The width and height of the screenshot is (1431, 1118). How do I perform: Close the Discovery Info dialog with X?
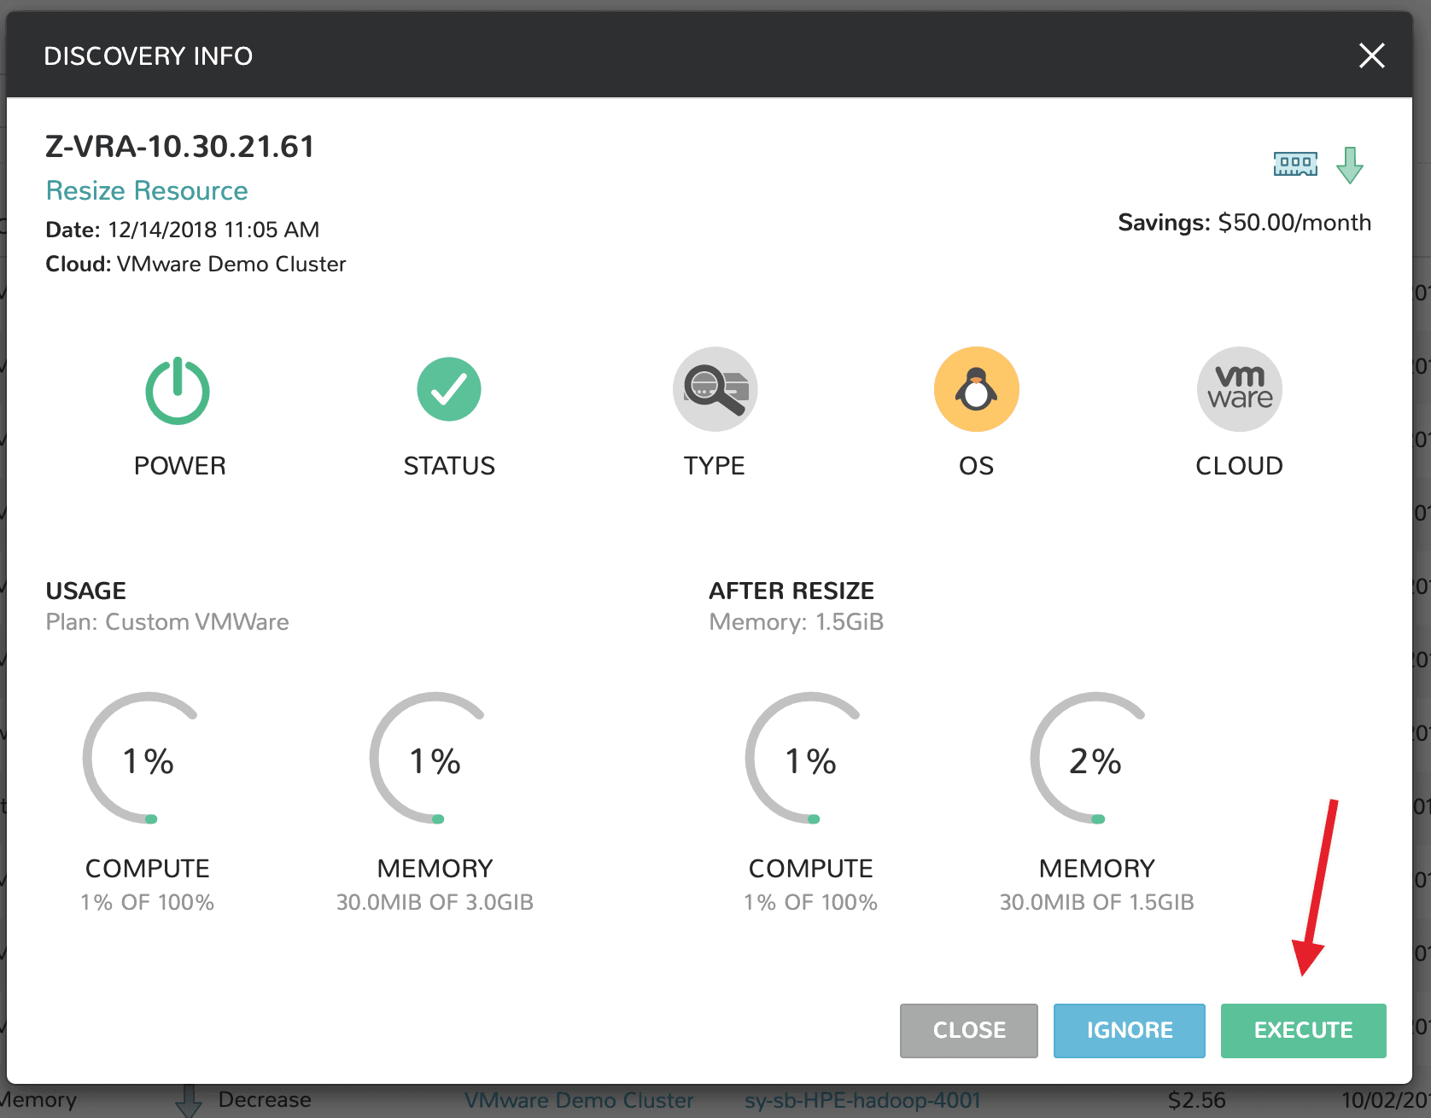pos(1371,55)
